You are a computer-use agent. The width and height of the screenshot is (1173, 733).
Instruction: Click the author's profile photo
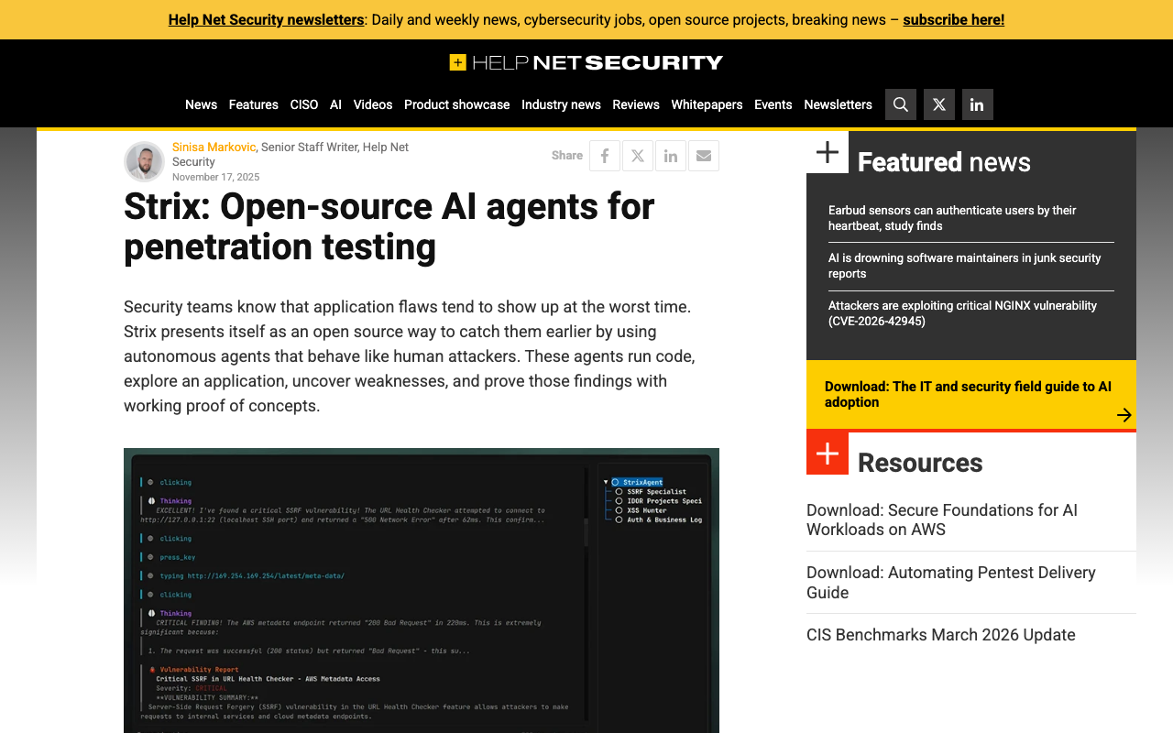point(145,161)
